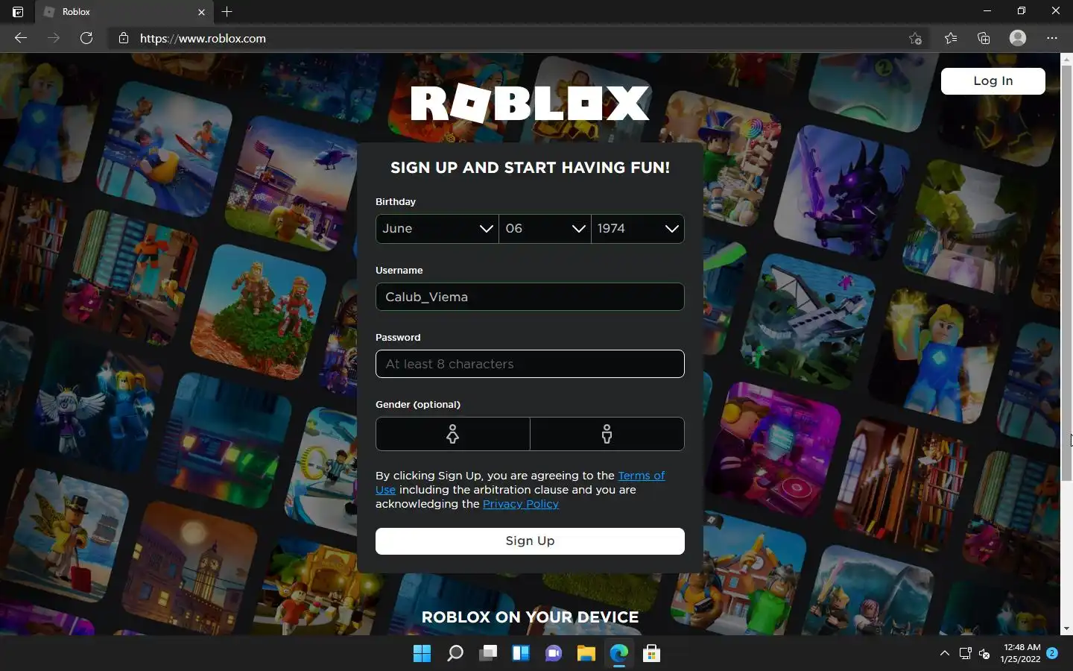
Task: Select the male gender icon
Action: click(607, 434)
